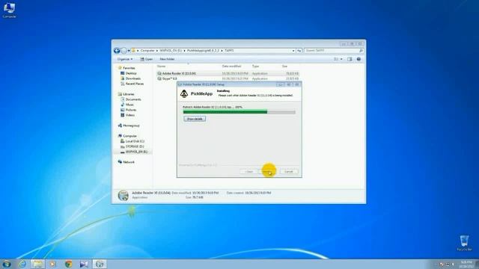
Task: Click the Explorer help question mark icon
Action: 359,59
